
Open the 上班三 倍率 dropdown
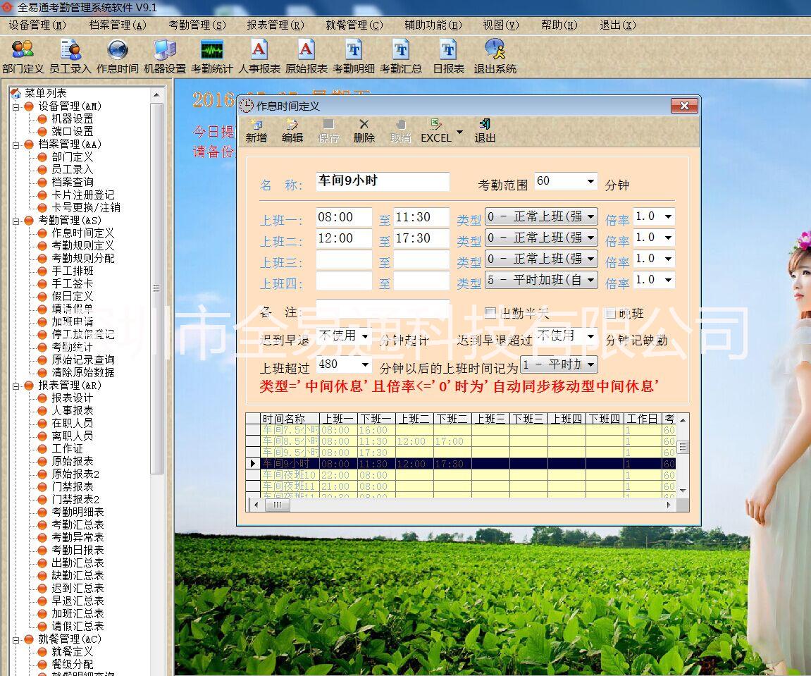(668, 259)
